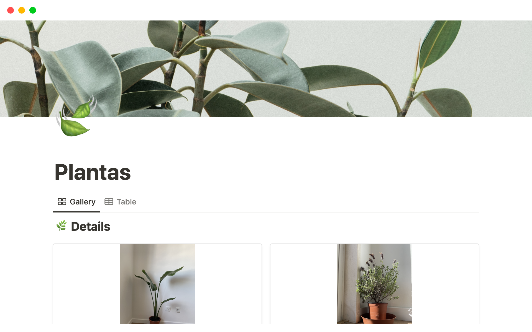
Task: Click the herb icon beside Details
Action: (x=62, y=226)
